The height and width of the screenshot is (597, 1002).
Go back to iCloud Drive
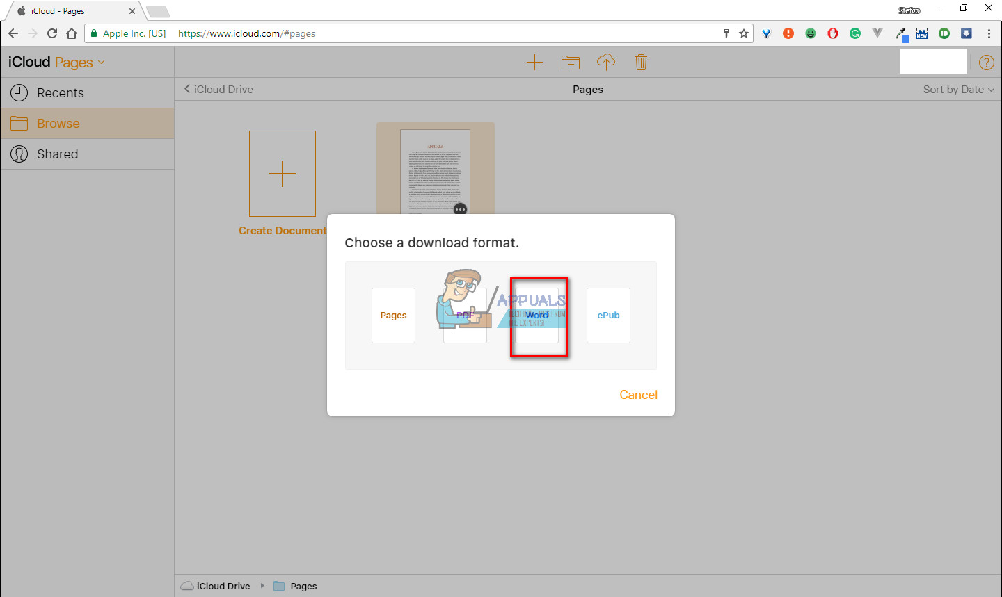[218, 90]
